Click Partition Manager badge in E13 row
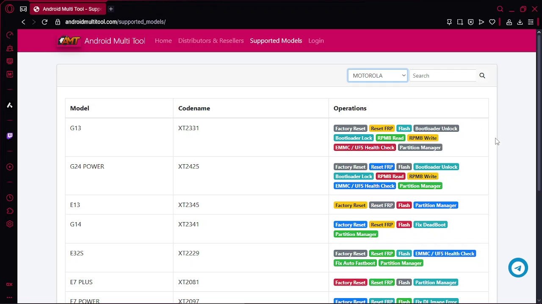The height and width of the screenshot is (304, 542). click(x=436, y=205)
